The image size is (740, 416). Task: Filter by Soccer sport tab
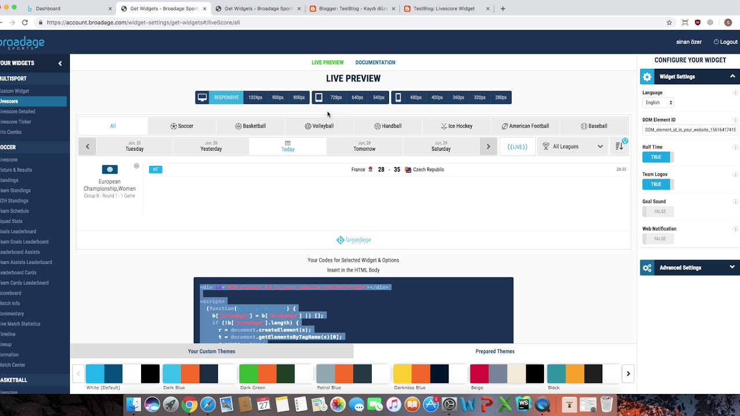click(182, 125)
